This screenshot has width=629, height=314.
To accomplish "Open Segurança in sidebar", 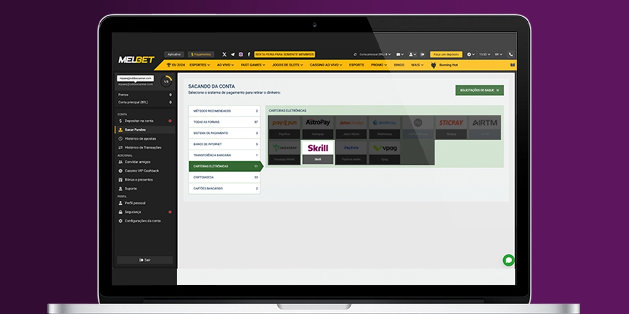I will (145, 212).
